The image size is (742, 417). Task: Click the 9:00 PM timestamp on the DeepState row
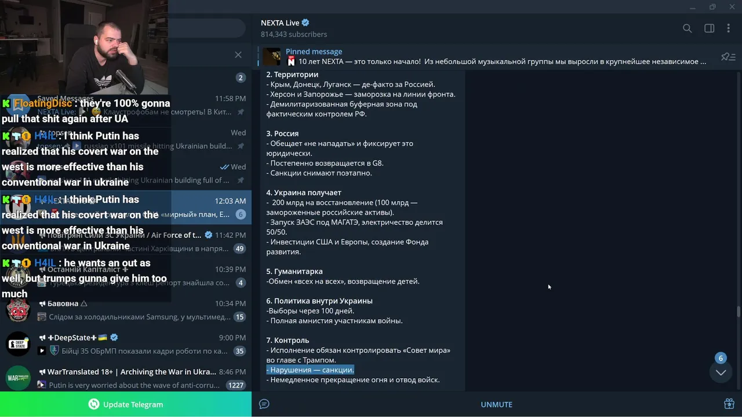click(232, 338)
